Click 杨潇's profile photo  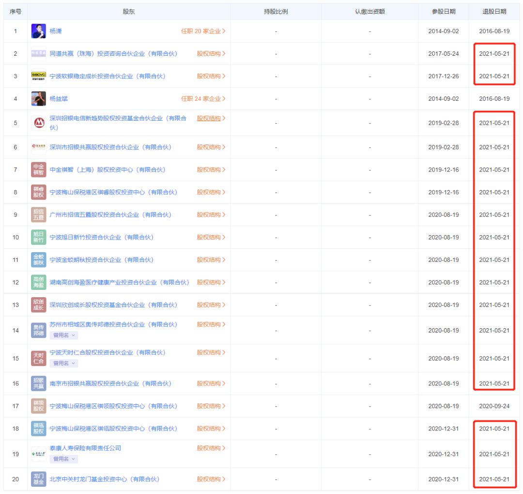point(38,31)
